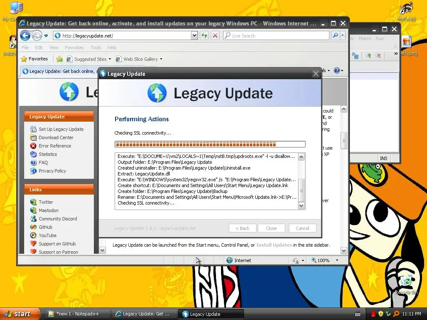Open Download Center sidebar link
This screenshot has width=427, height=320.
coord(56,137)
